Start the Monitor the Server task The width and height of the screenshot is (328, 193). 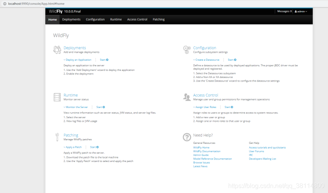coord(101,107)
